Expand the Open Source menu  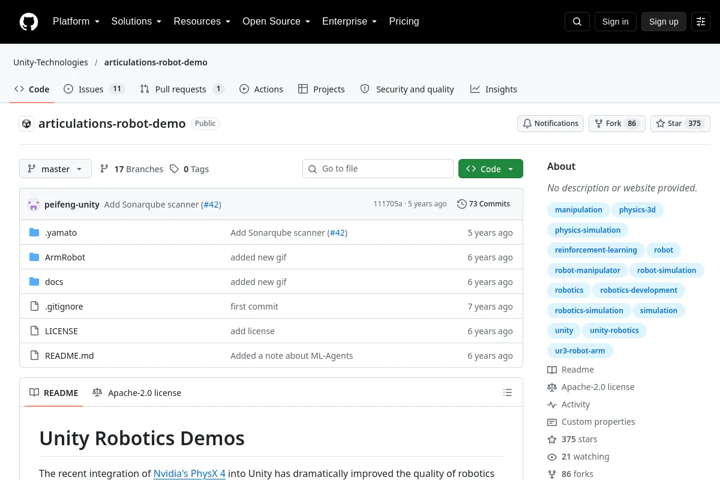276,22
